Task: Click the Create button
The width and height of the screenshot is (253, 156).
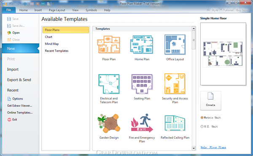Action: click(210, 100)
